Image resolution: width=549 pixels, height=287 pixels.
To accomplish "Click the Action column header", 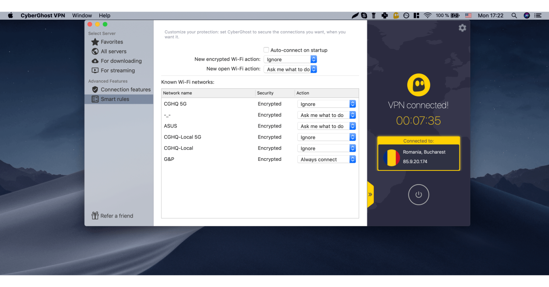I will pyautogui.click(x=327, y=93).
